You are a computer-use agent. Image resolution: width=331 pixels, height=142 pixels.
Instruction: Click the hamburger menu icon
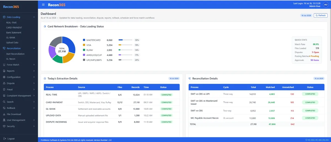[x=43, y=5]
